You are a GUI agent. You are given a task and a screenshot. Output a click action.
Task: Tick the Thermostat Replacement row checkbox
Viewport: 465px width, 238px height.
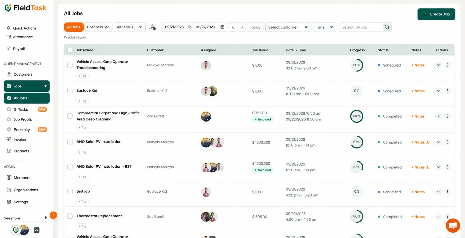70,216
